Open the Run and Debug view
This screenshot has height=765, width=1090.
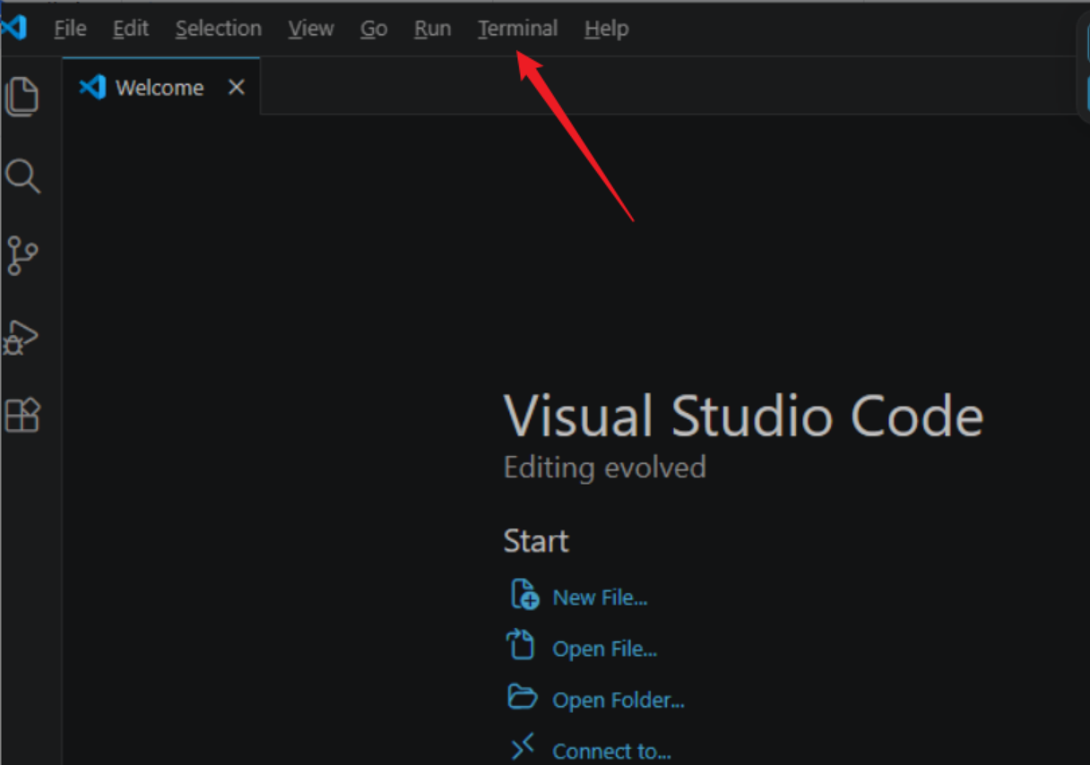(x=22, y=337)
